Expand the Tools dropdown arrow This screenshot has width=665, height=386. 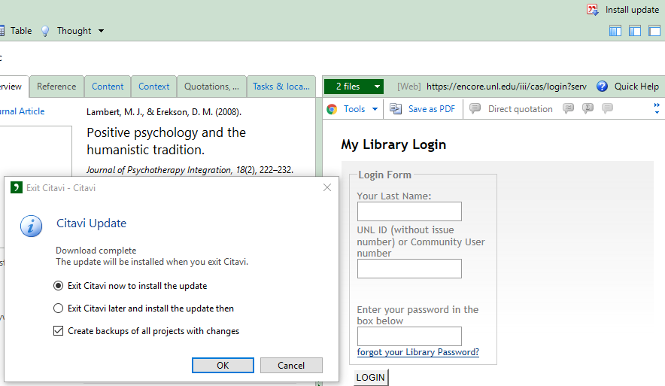[375, 109]
